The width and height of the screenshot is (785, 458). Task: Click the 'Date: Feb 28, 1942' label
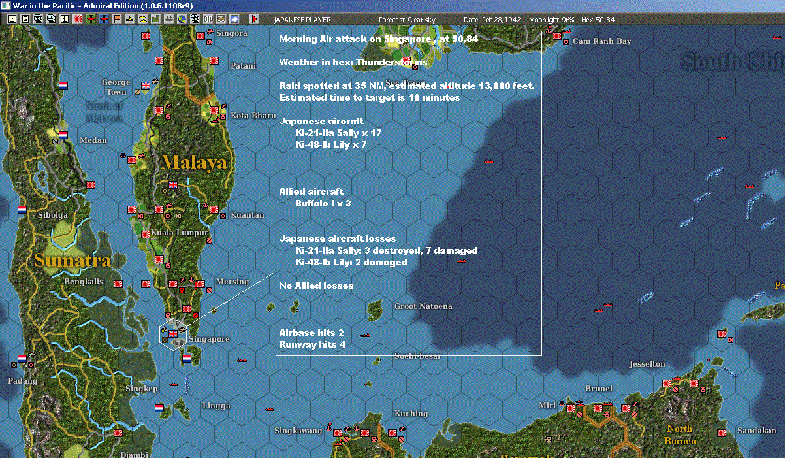tap(492, 20)
